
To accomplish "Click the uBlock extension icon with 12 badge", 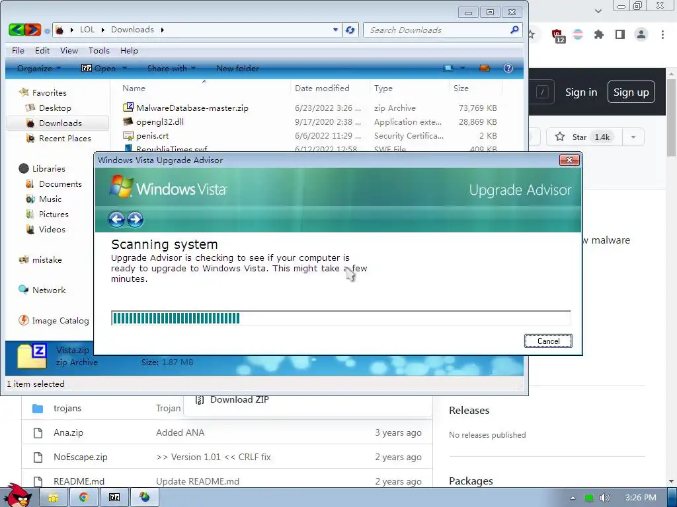I will [x=557, y=36].
